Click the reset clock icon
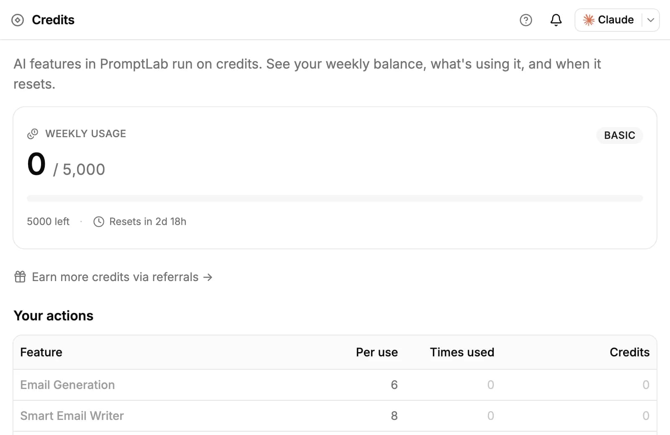The width and height of the screenshot is (670, 435). (99, 222)
